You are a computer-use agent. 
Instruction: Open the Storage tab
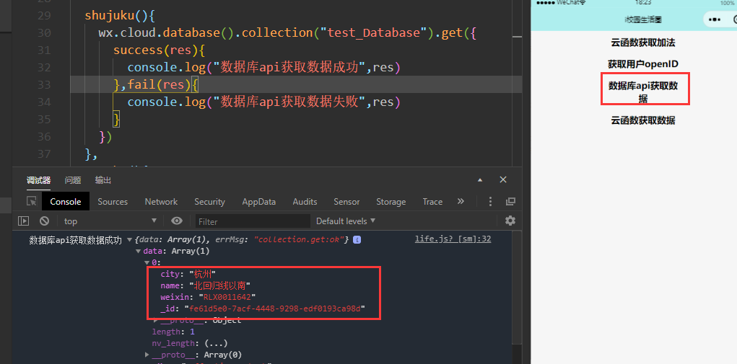(x=391, y=202)
